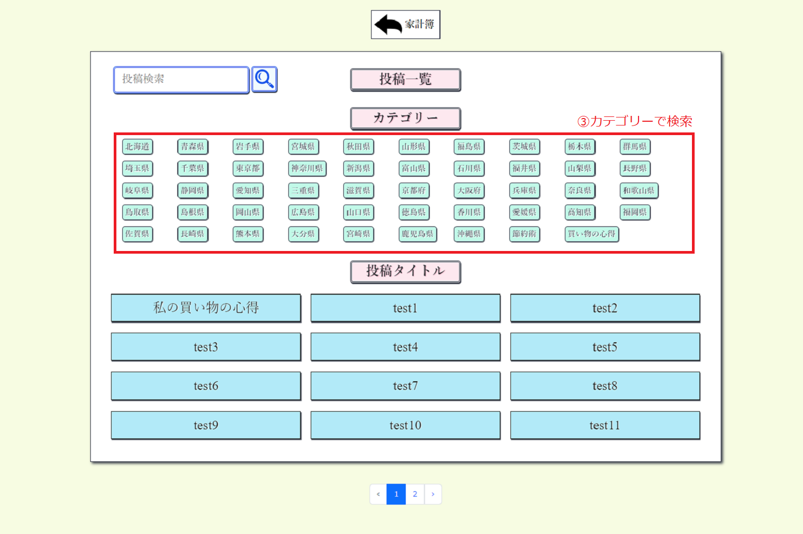The image size is (803, 534).
Task: Select the 青森県 category tag
Action: pos(193,147)
